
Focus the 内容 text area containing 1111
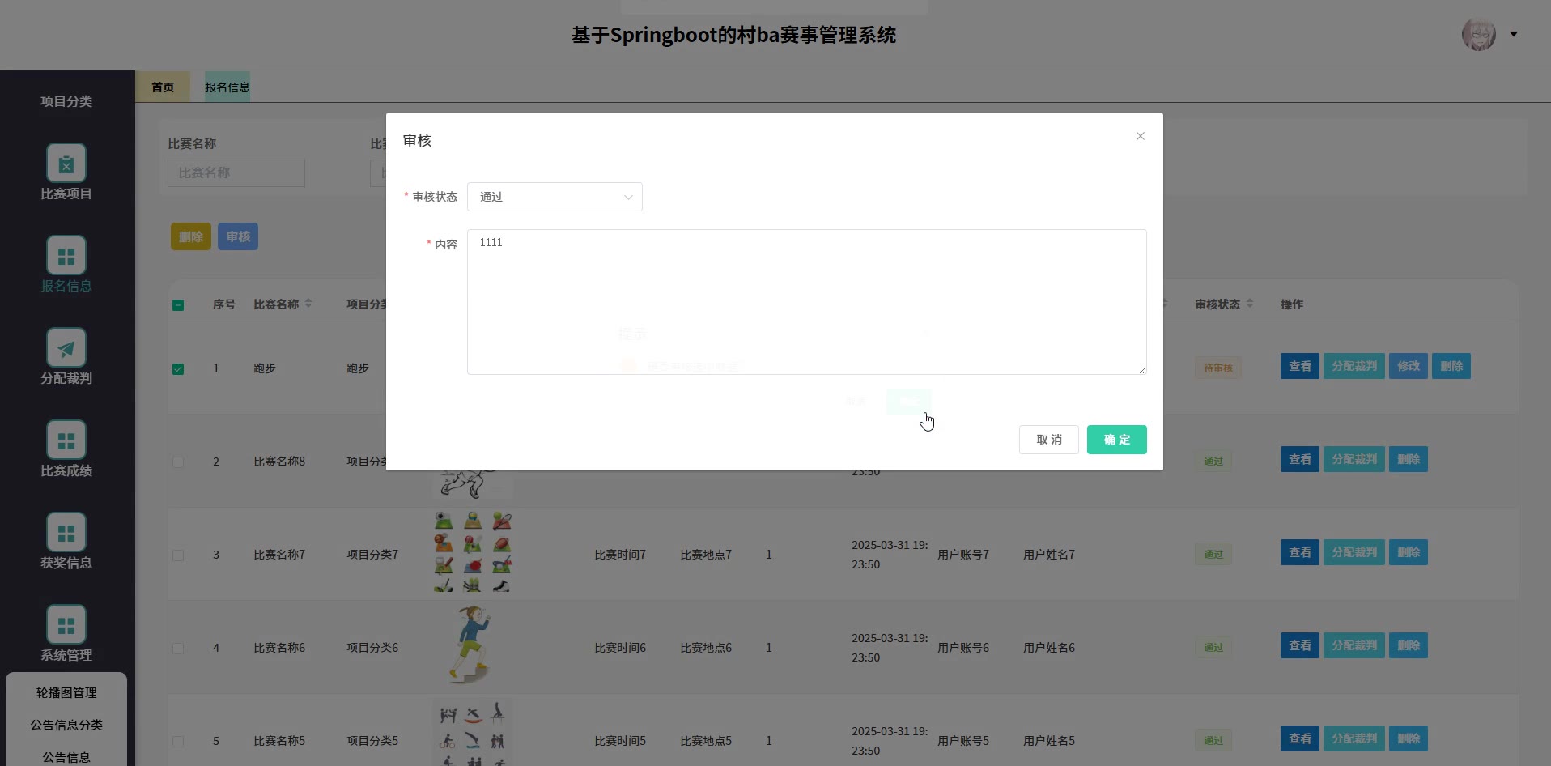[x=807, y=302]
